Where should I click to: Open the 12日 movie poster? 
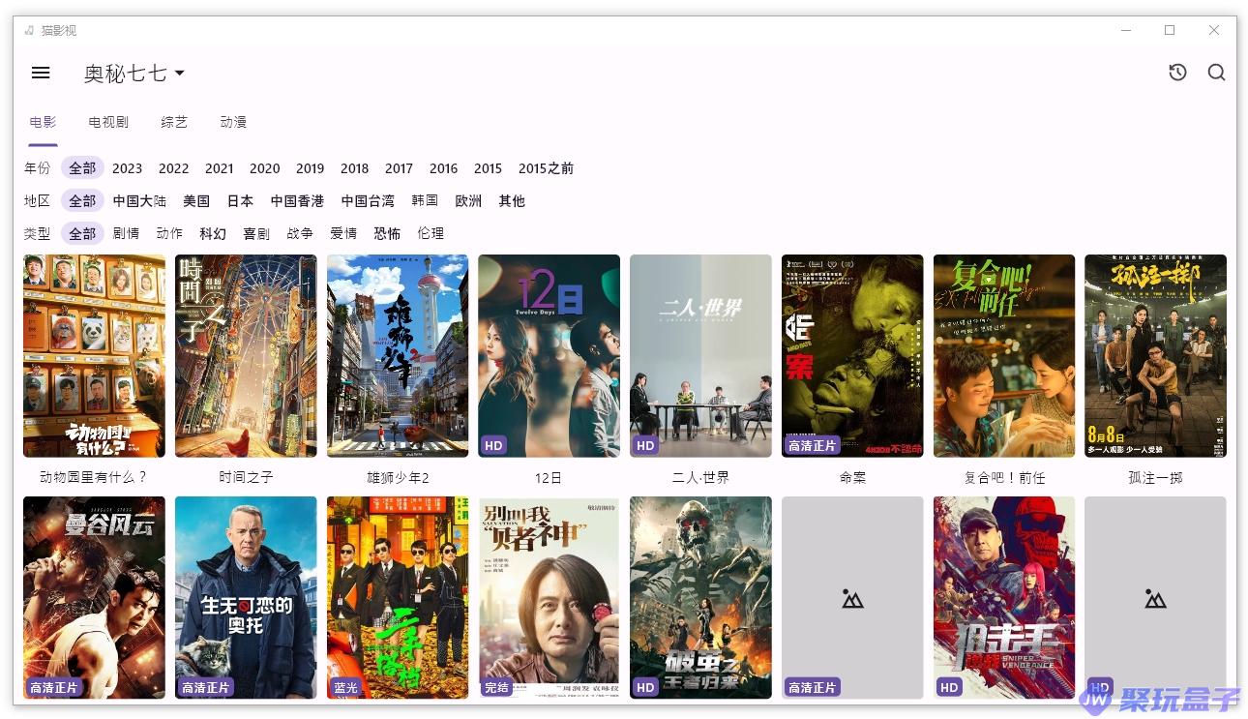(x=549, y=356)
